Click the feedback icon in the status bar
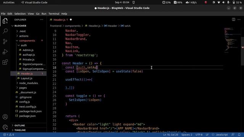The image size is (244, 137). [233, 135]
